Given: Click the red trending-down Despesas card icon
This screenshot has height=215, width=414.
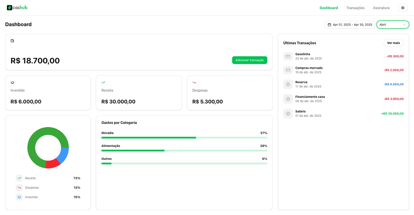Looking at the screenshot, I should [194, 83].
